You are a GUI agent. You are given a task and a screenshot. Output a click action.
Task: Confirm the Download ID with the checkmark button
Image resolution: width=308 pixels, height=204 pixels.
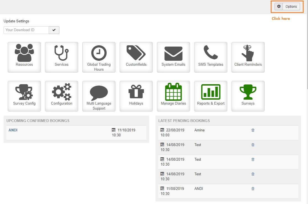coord(54,30)
